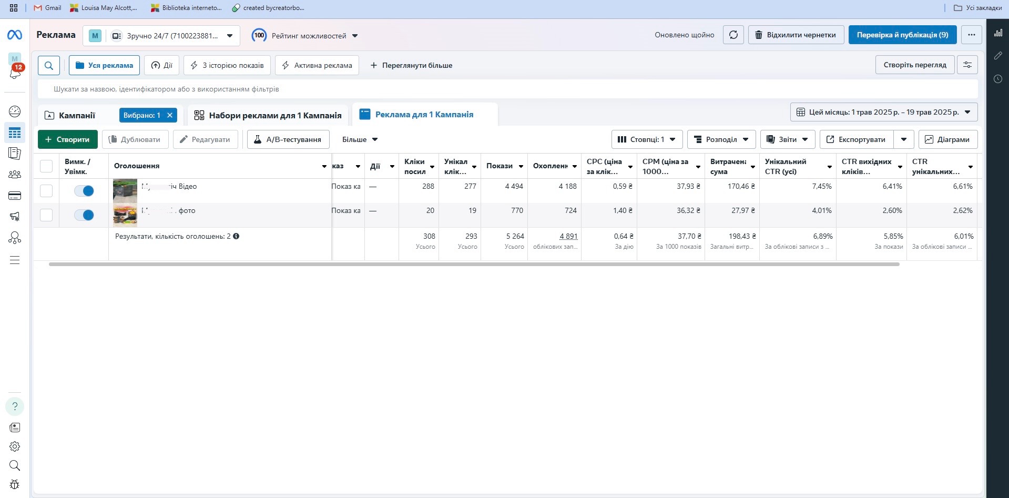Open the help question mark icon
Viewport: 1009px width, 498px height.
[x=15, y=406]
